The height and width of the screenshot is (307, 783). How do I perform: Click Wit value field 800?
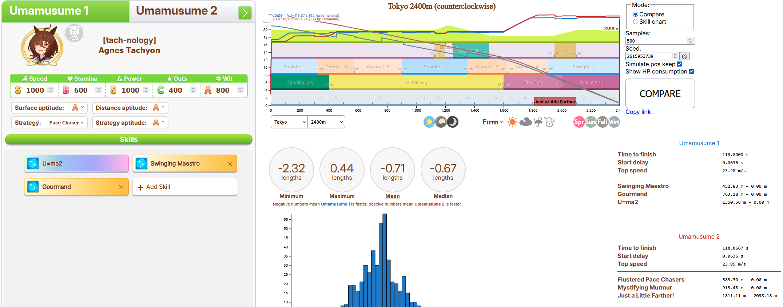(223, 90)
